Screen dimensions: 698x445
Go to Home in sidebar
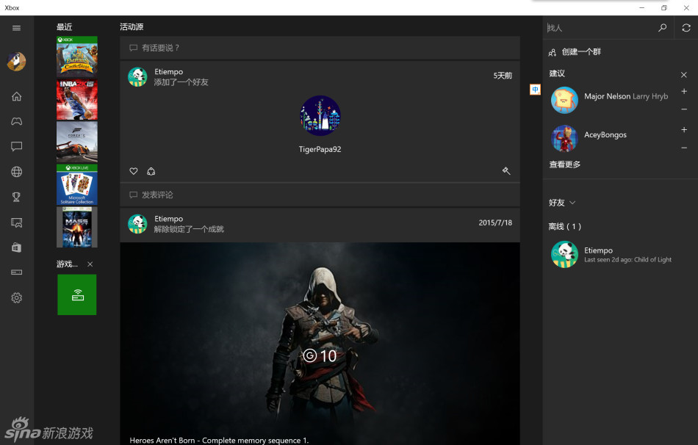click(16, 96)
